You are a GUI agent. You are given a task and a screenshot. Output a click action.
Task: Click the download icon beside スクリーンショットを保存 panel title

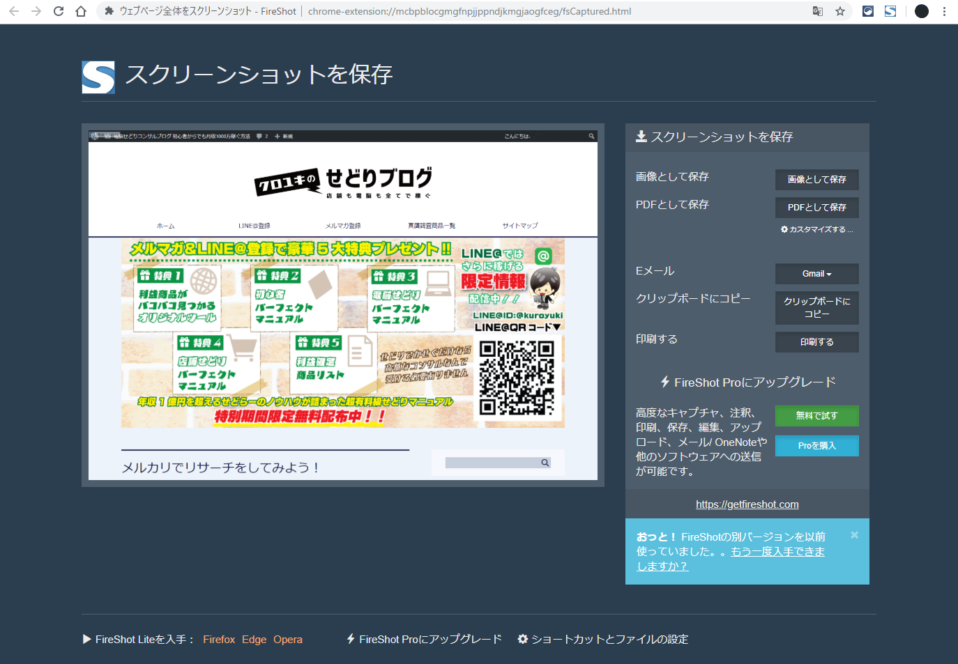click(x=641, y=137)
